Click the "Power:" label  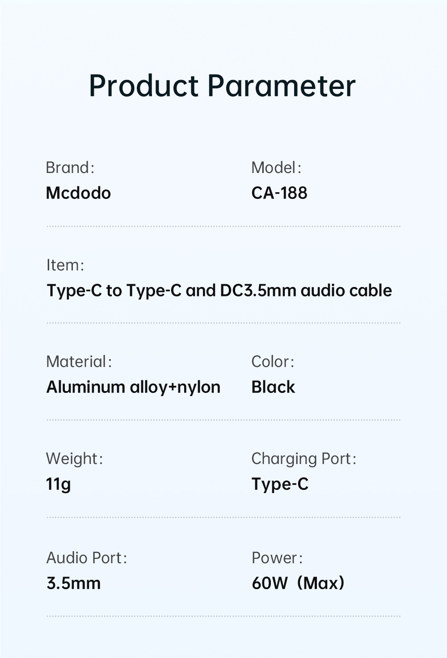coord(277,558)
